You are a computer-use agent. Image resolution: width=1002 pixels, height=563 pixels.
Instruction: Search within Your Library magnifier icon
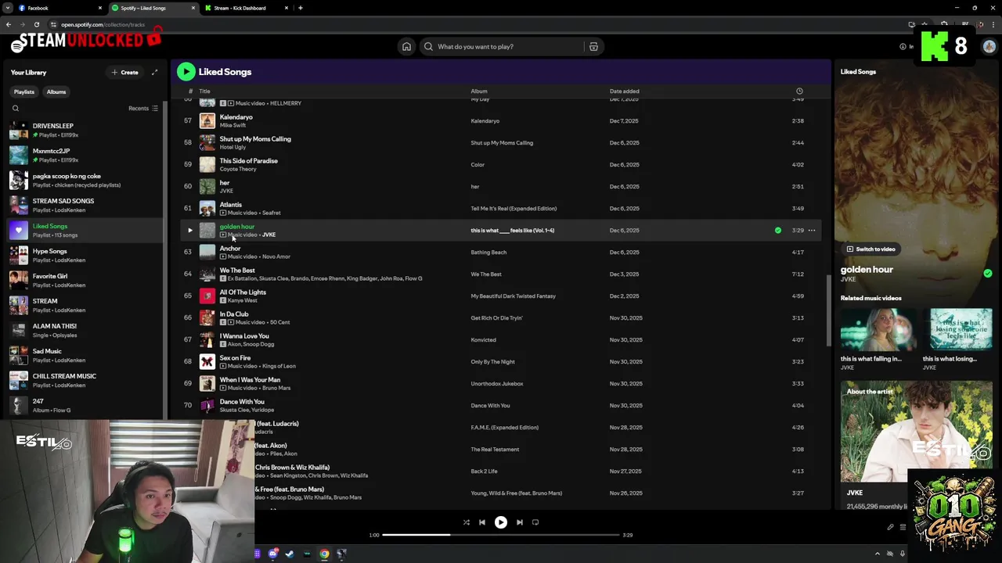16,109
